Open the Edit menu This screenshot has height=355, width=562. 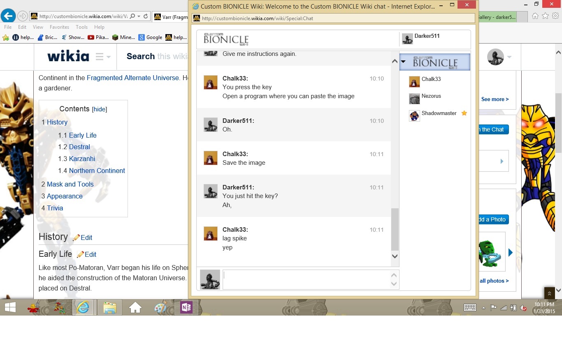22,27
